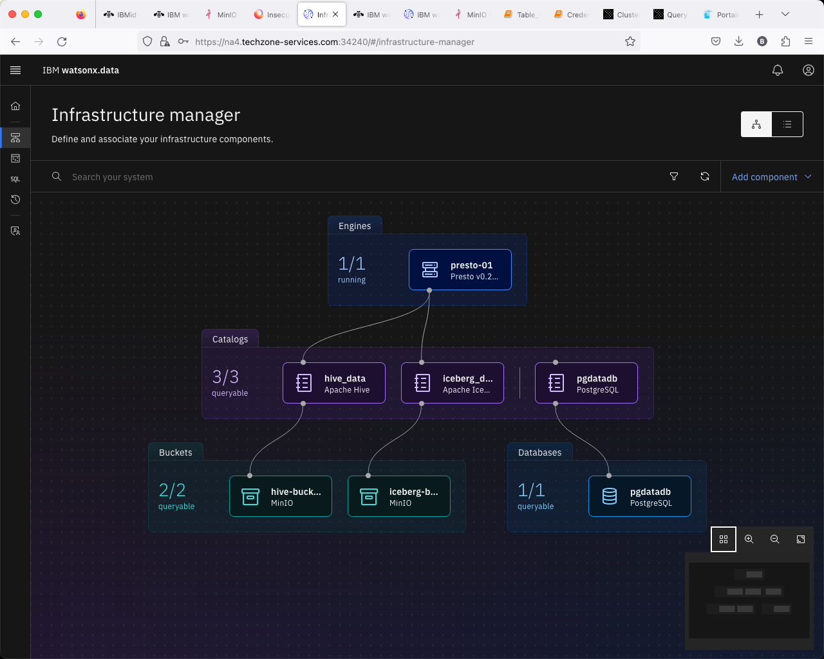Select the pgdatadb catalog node
This screenshot has width=824, height=659.
point(586,383)
